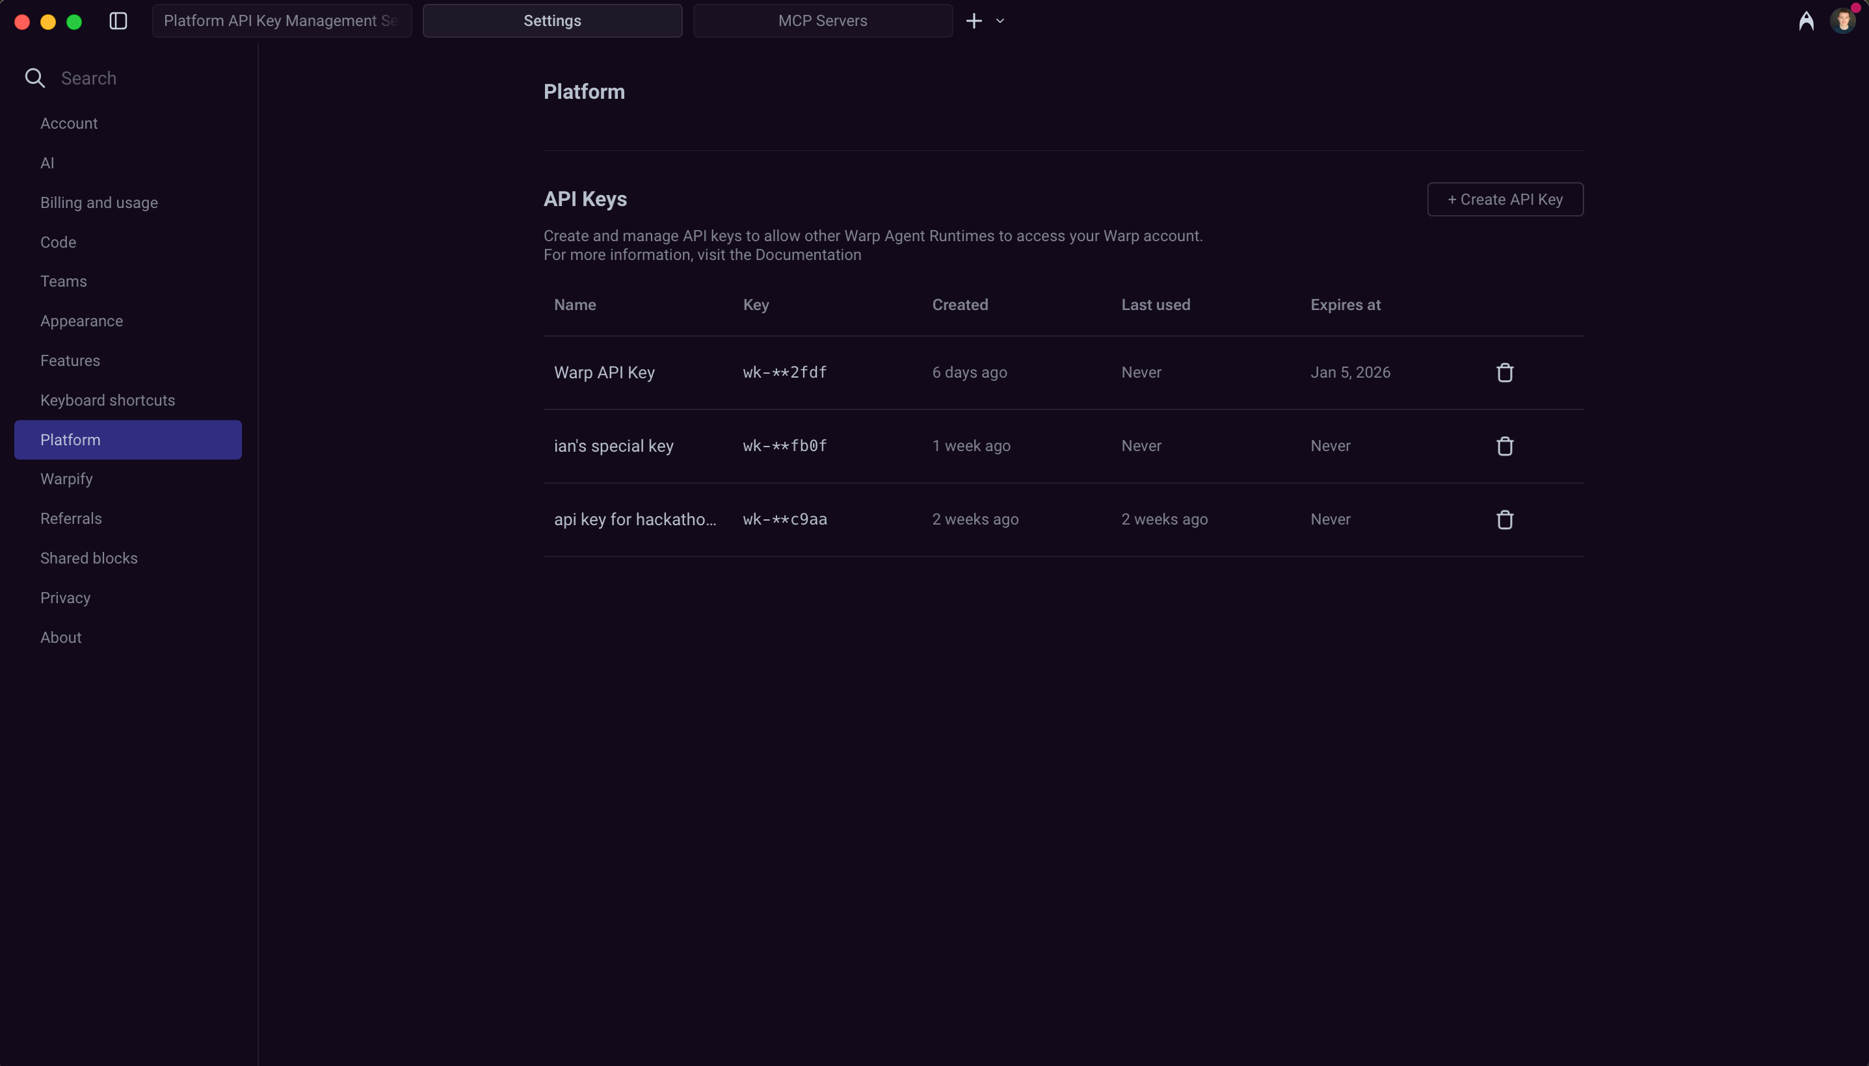This screenshot has width=1869, height=1066.
Task: Add a new tab with plus icon
Action: (974, 21)
